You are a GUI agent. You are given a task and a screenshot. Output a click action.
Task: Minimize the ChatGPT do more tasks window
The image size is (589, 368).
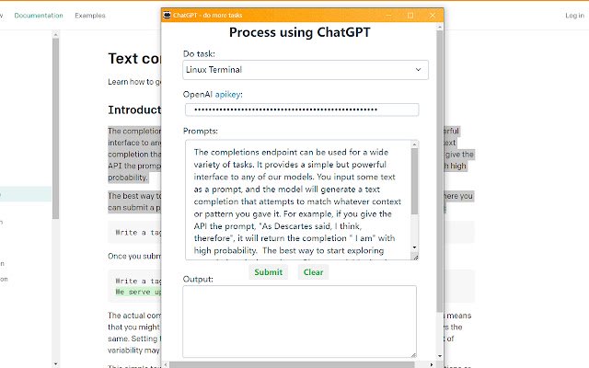click(388, 16)
